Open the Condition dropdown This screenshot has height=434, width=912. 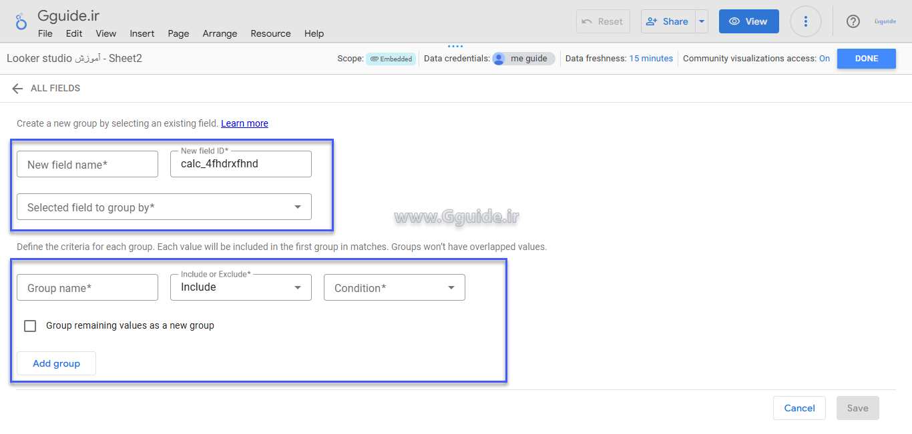tap(395, 288)
